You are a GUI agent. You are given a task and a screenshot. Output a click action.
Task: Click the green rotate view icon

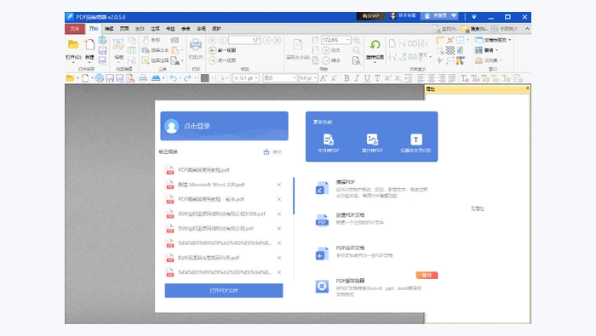tap(375, 44)
